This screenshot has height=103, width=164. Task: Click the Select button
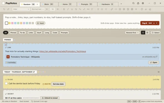coord(156,33)
